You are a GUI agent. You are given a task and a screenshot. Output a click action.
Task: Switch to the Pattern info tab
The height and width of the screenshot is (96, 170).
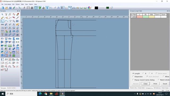[x=134, y=88]
